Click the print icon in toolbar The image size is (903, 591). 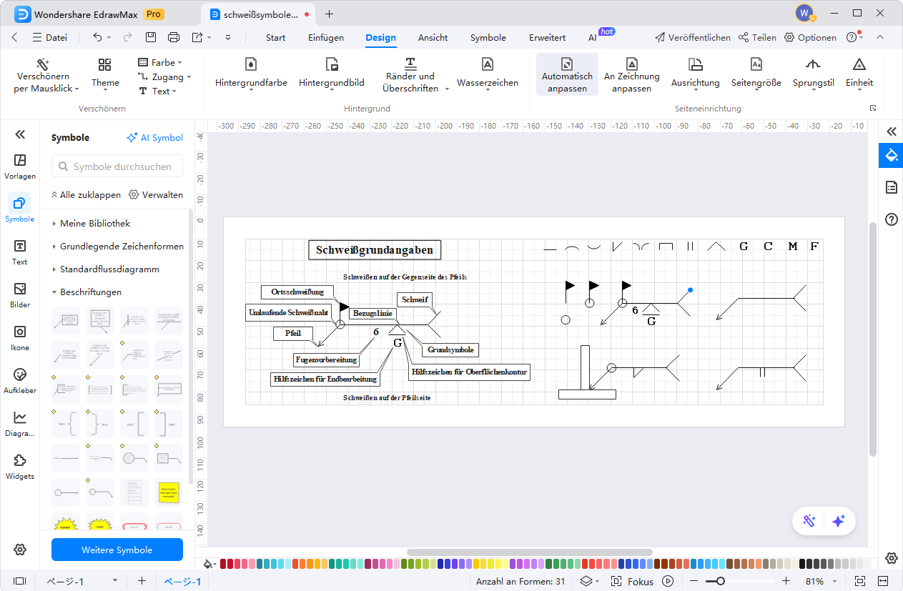click(173, 37)
